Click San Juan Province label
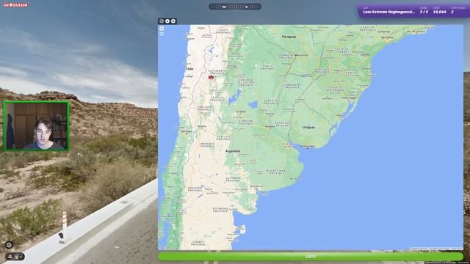Screen dimensions: 470x264 coord(204,108)
